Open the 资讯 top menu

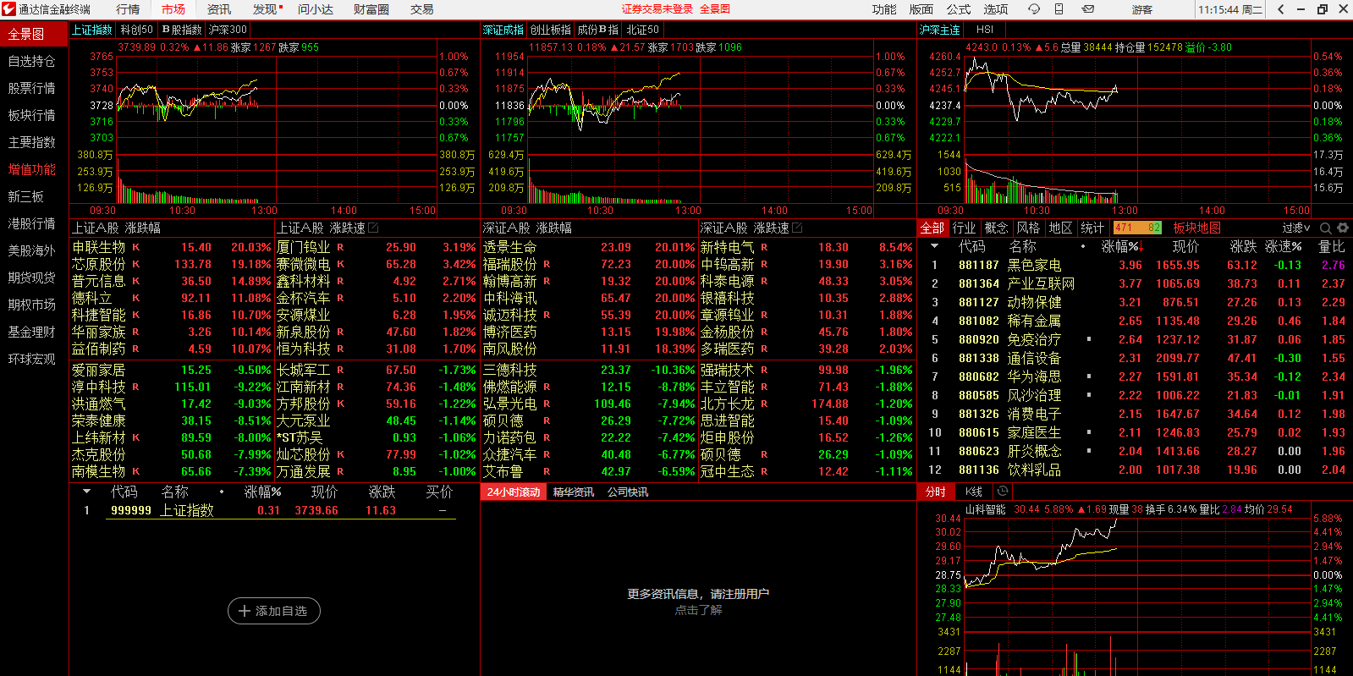tap(218, 9)
